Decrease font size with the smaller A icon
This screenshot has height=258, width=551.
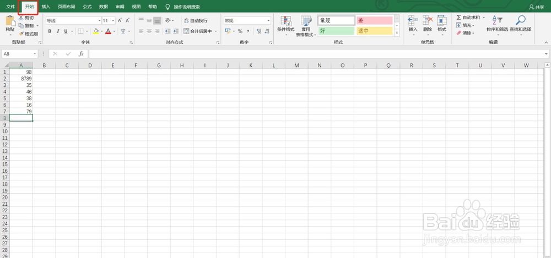pos(128,21)
